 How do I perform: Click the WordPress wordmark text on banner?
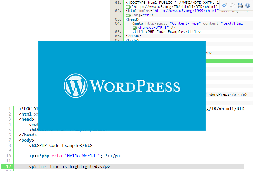click(134, 86)
